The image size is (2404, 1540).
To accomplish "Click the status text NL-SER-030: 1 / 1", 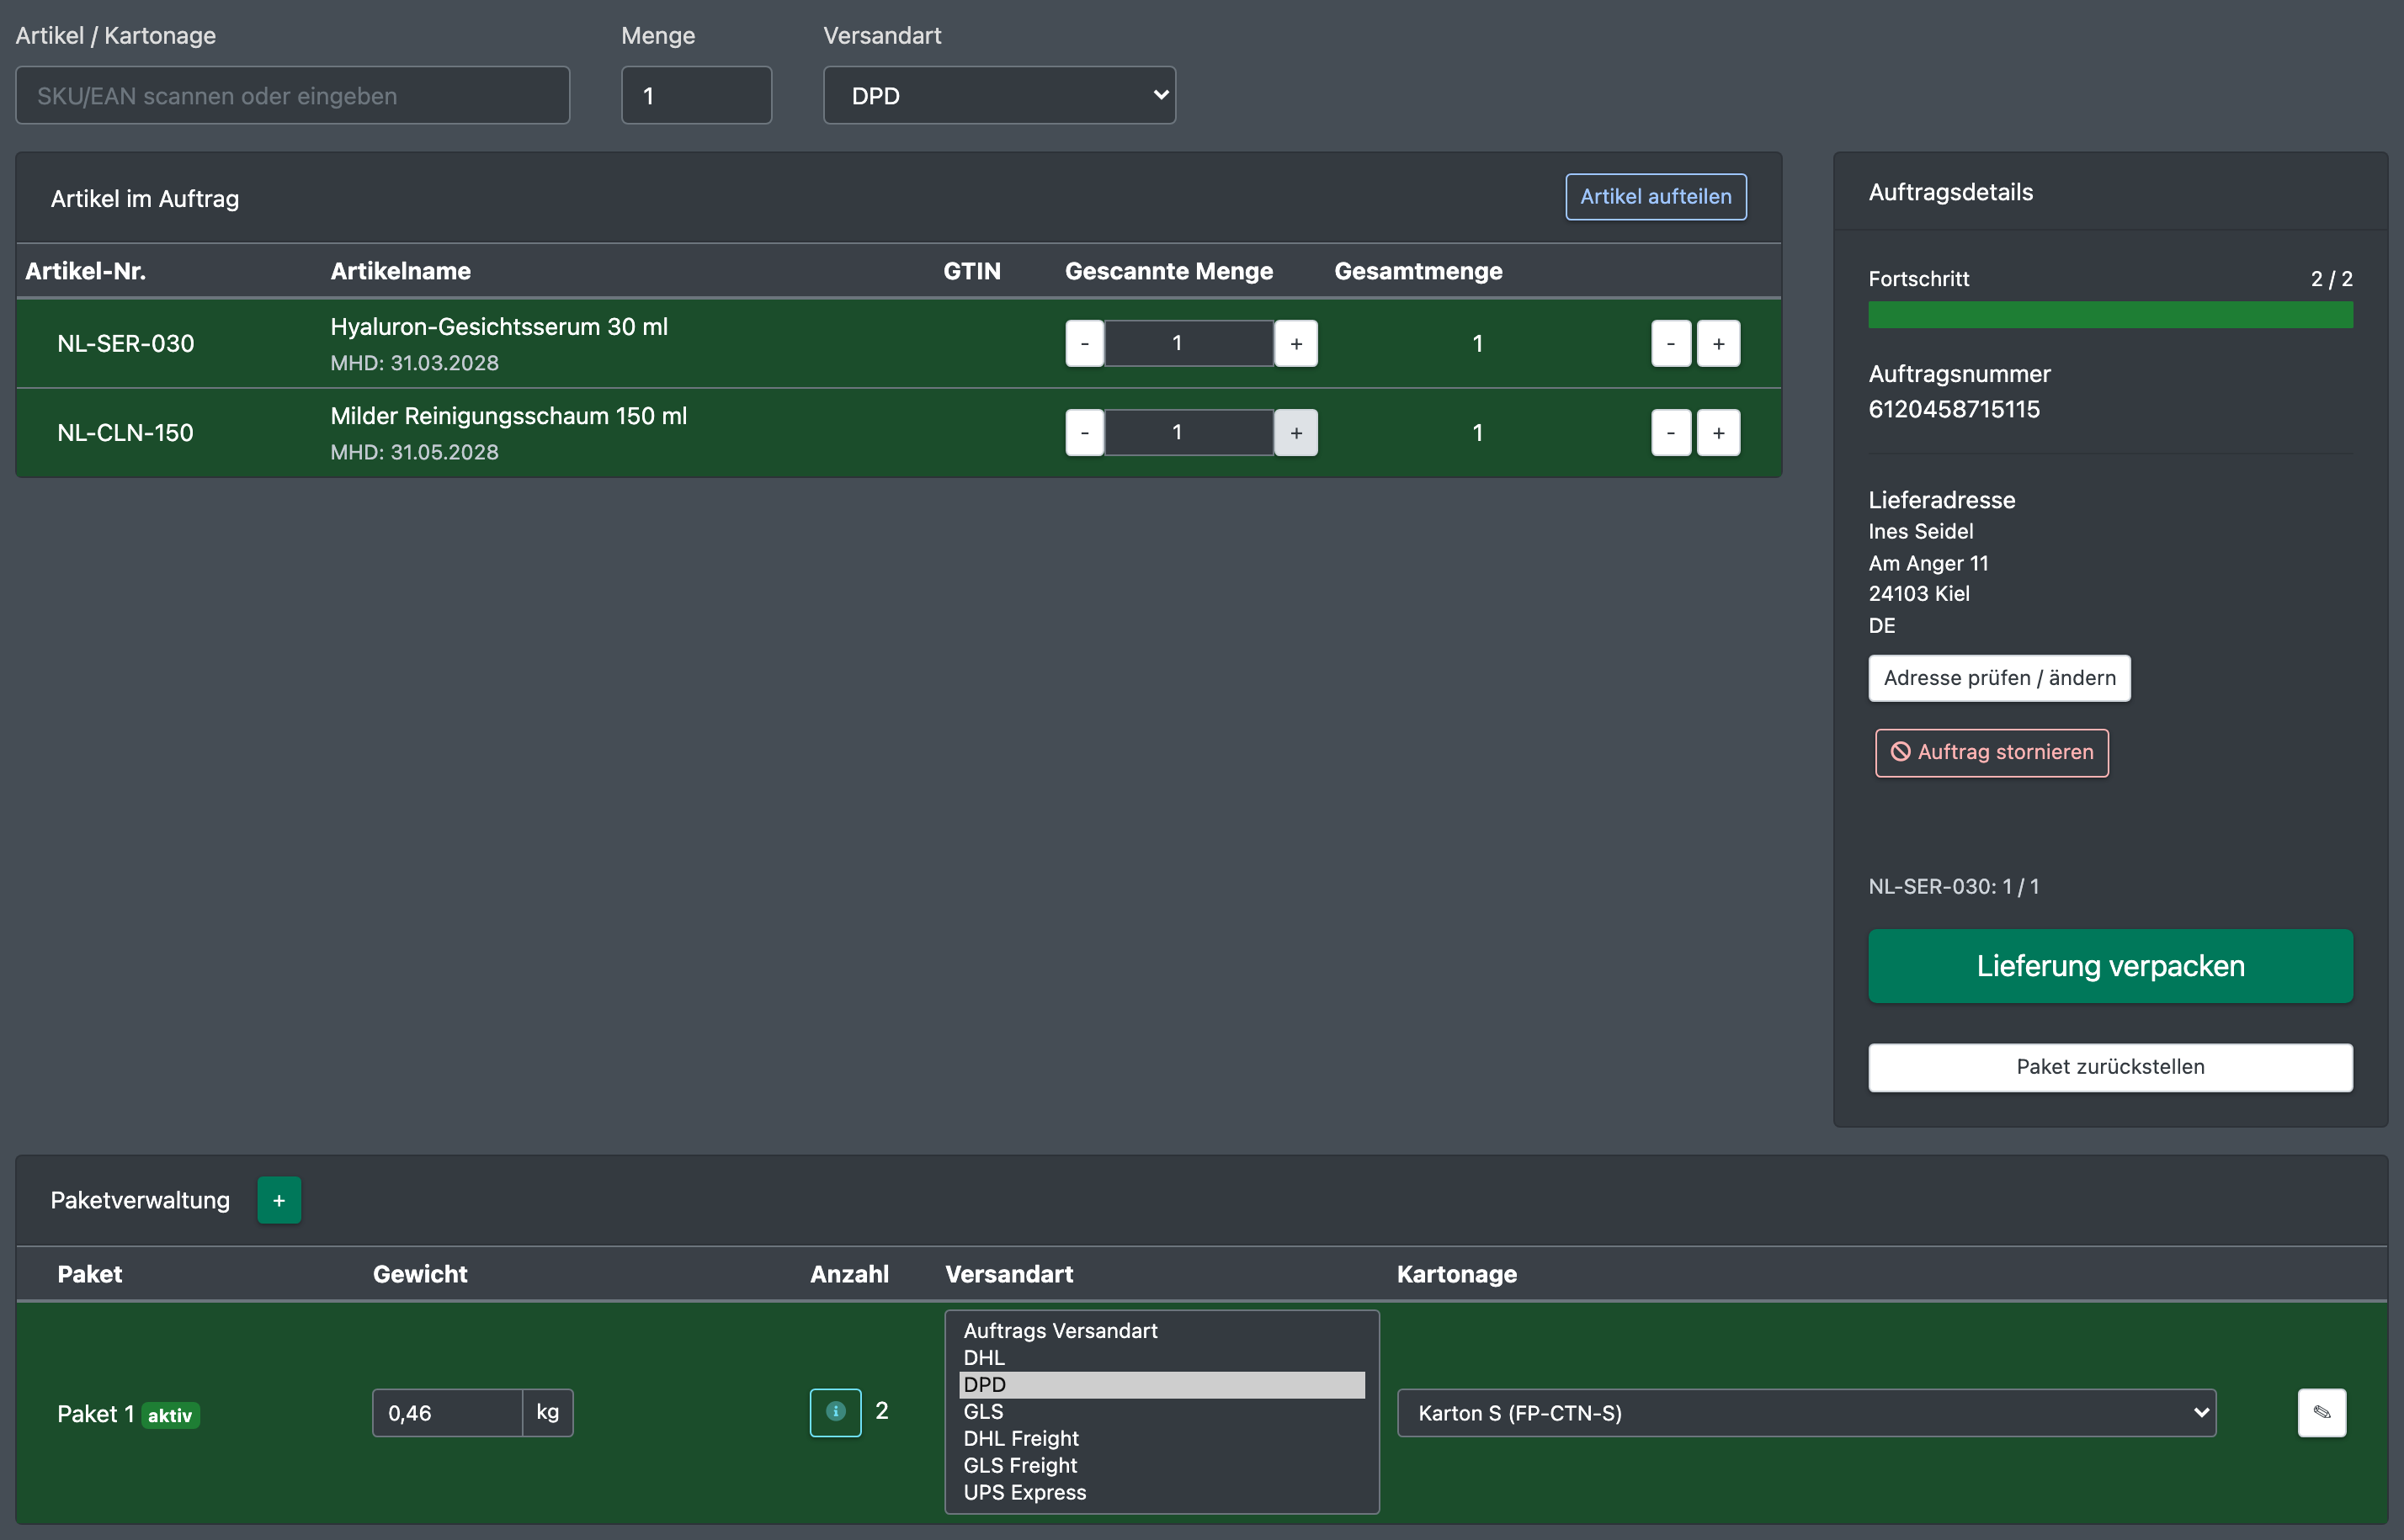I will click(x=1953, y=886).
